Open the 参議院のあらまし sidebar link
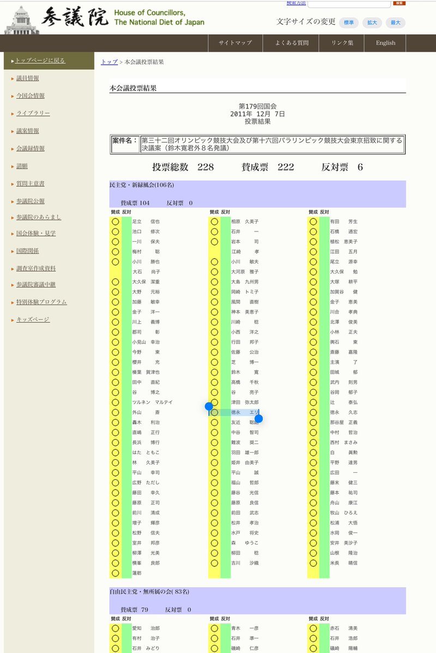This screenshot has width=436, height=653. (x=39, y=217)
